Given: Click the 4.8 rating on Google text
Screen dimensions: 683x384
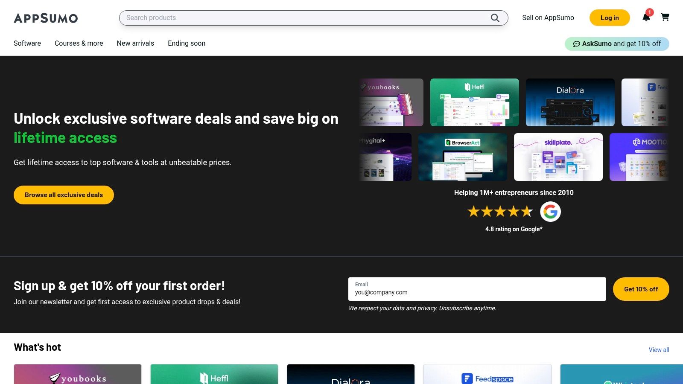Looking at the screenshot, I should click(x=514, y=229).
